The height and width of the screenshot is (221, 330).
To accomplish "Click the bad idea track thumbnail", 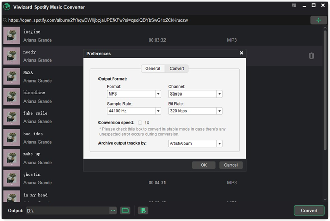I will click(12, 137).
